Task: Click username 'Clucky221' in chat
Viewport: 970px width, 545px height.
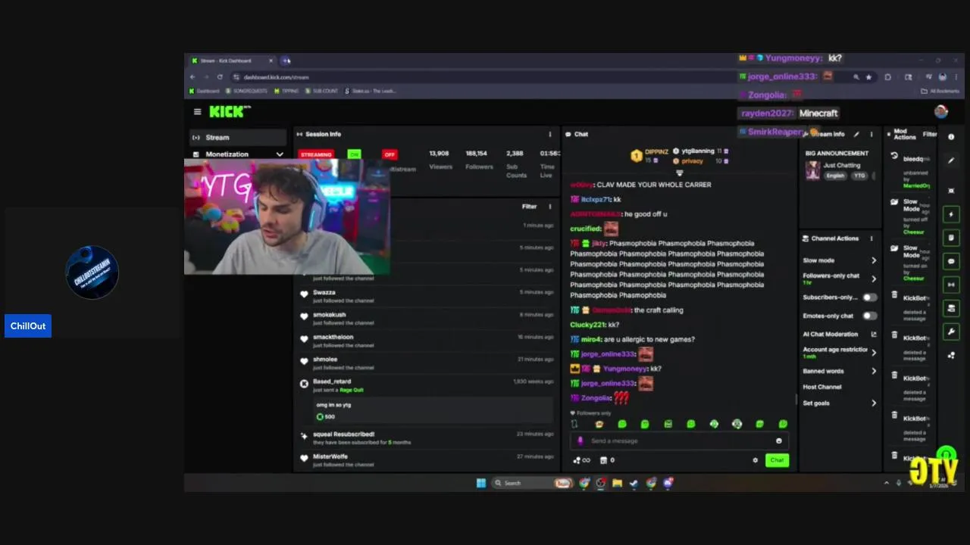Action: coord(587,325)
